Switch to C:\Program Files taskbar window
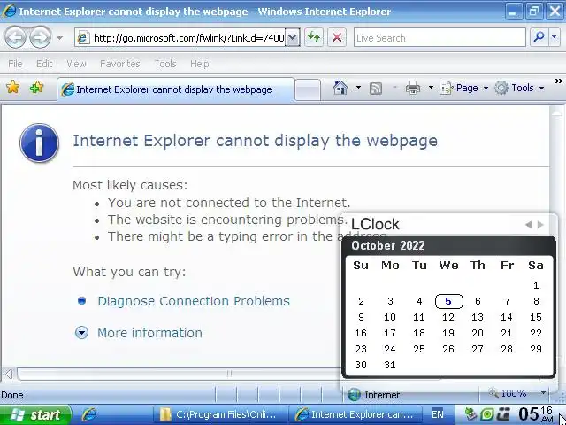 [219, 414]
